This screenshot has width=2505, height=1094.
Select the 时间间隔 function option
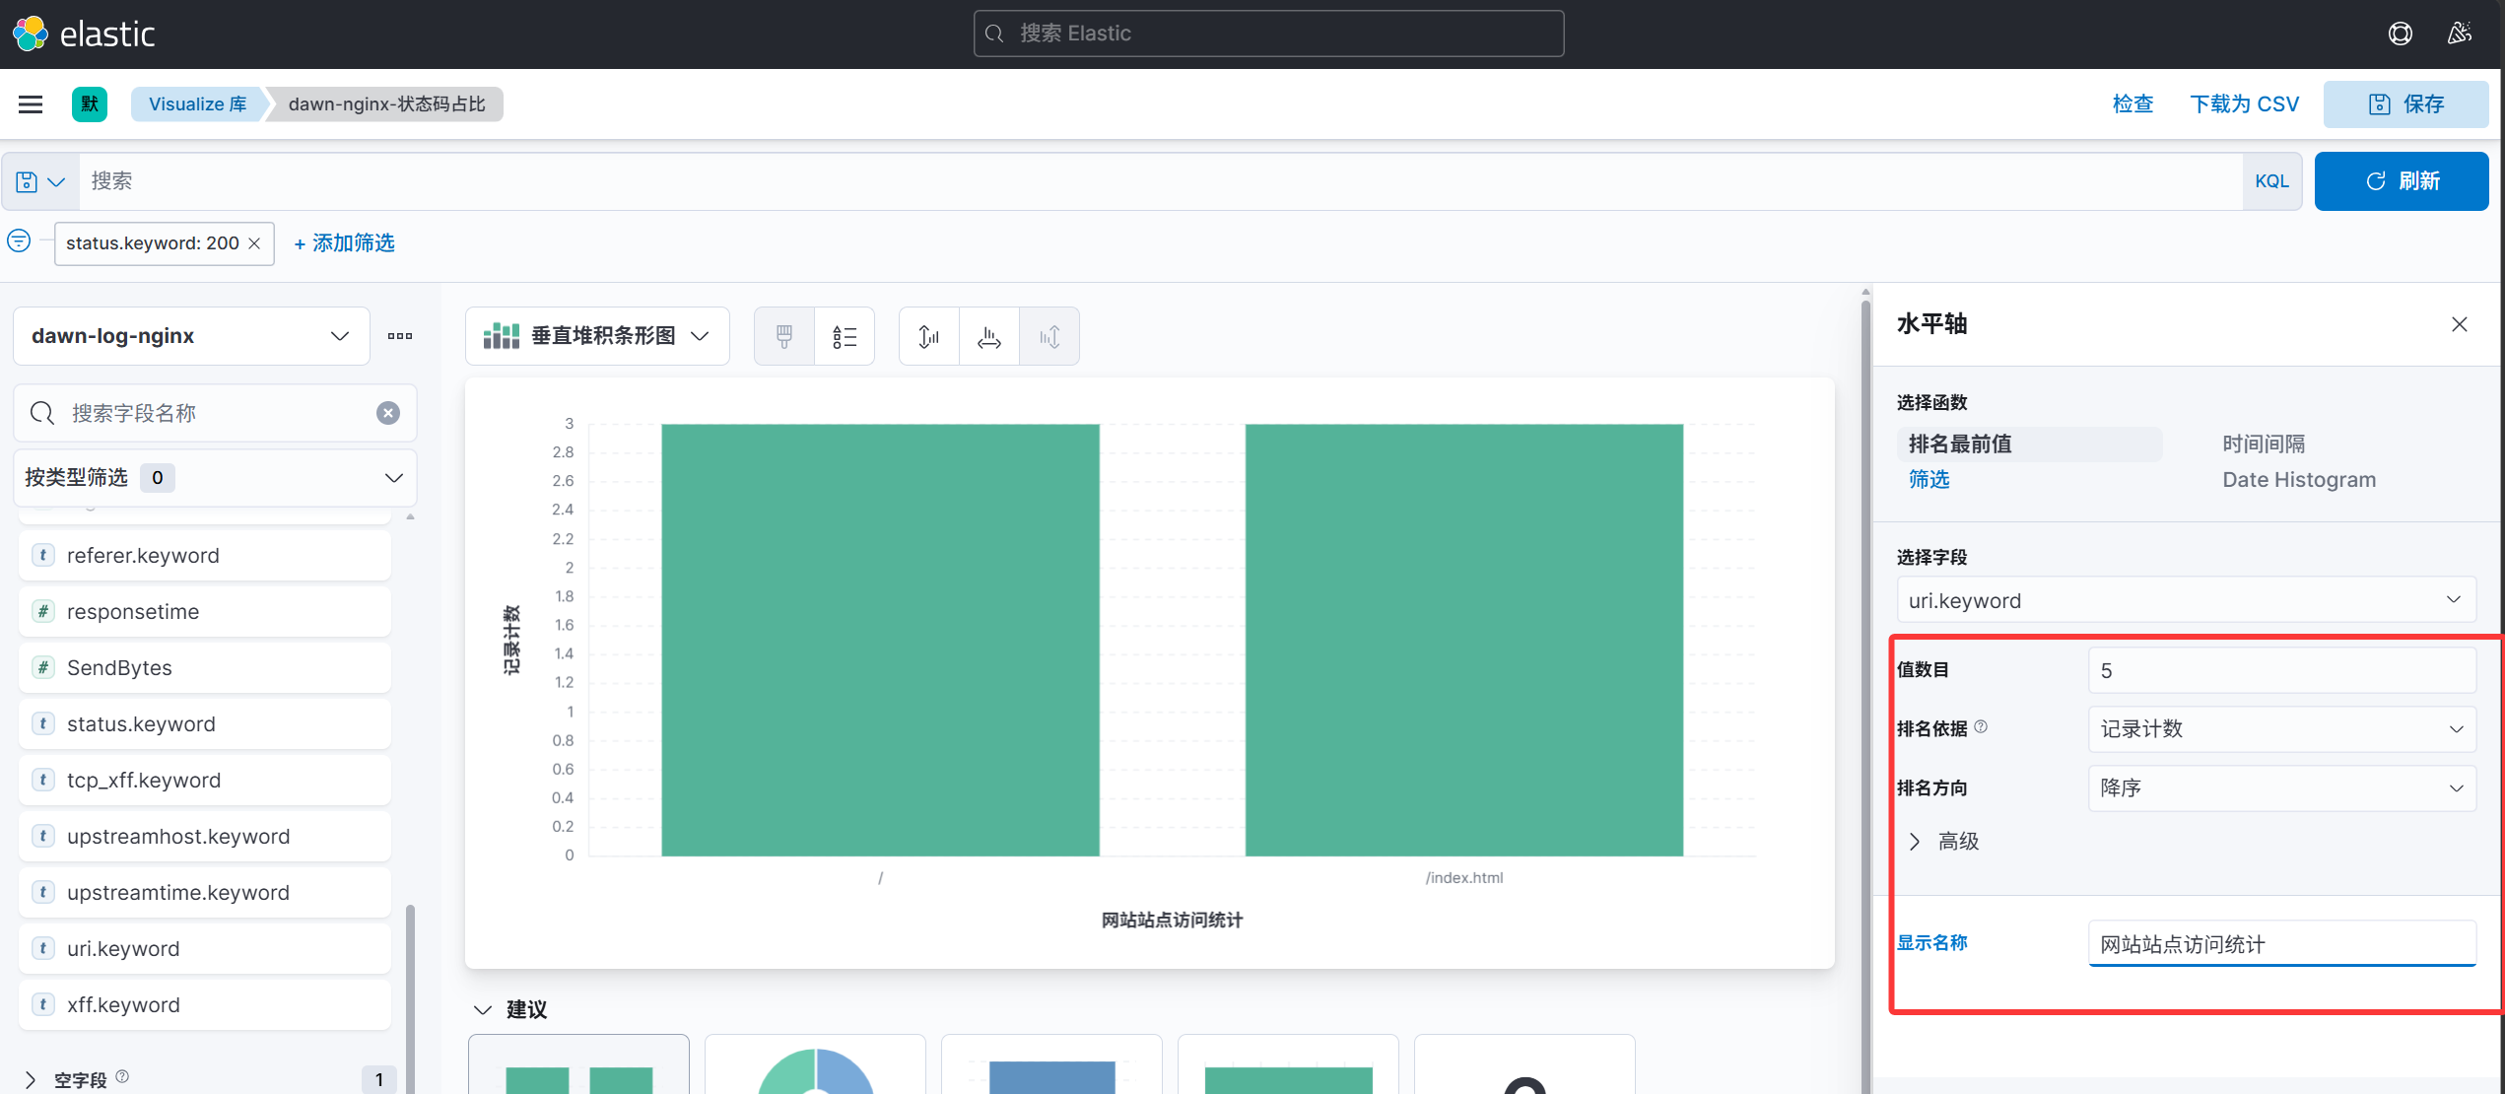(x=2264, y=444)
